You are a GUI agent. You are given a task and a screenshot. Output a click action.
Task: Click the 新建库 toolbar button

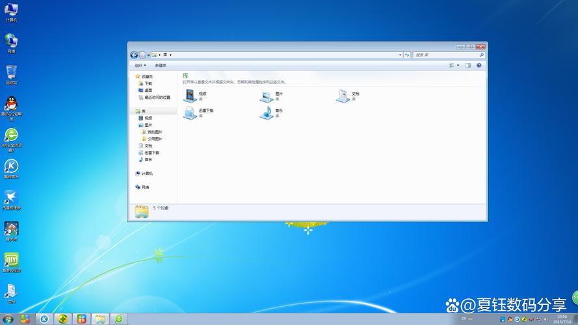point(161,66)
